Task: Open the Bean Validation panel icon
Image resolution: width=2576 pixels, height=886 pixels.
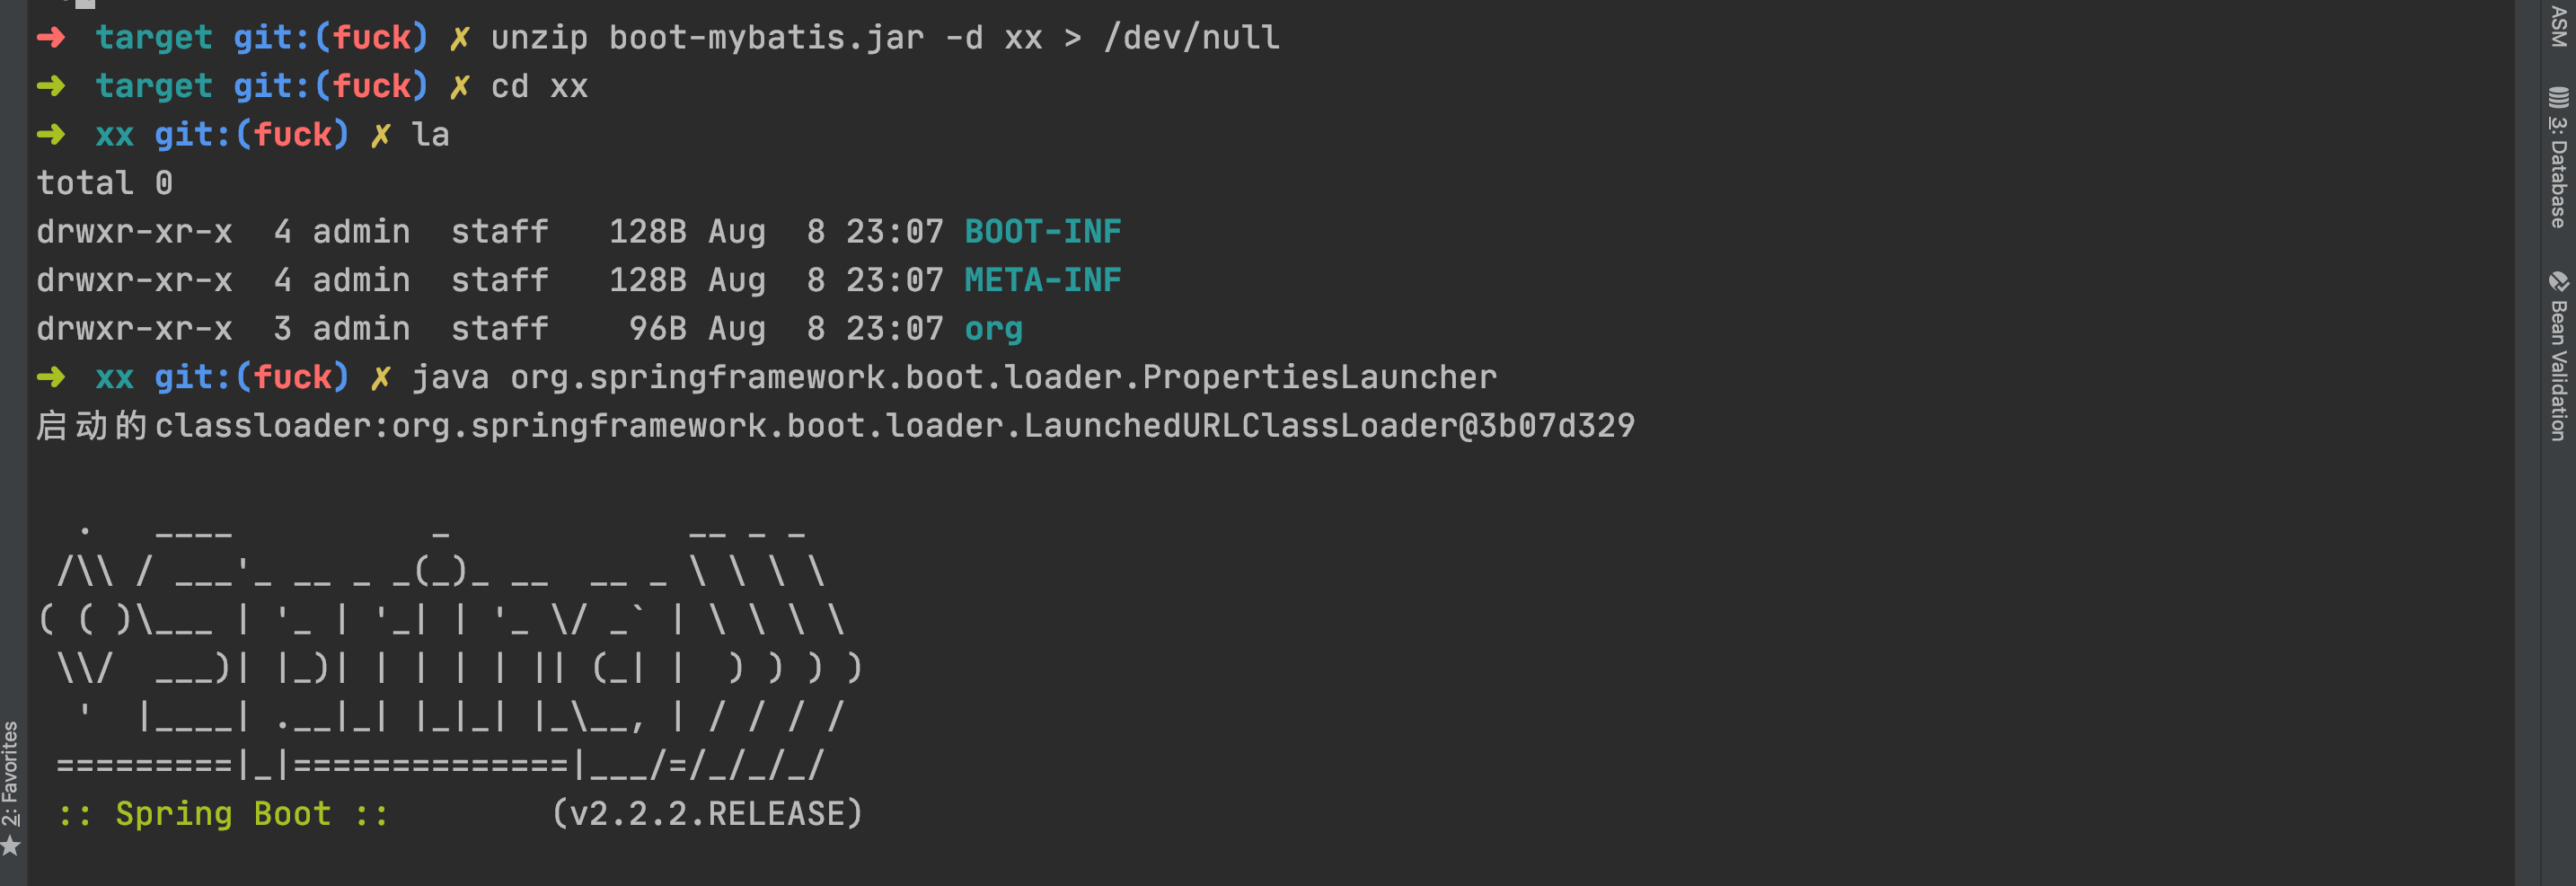Action: pos(2558,281)
